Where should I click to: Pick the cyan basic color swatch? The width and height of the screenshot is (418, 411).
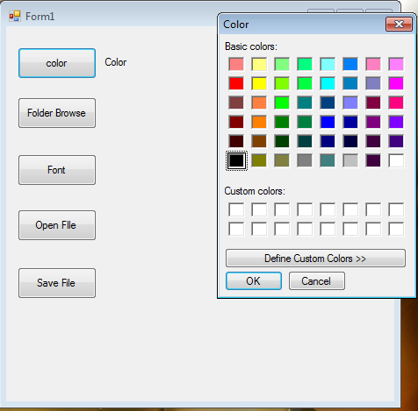coord(328,83)
